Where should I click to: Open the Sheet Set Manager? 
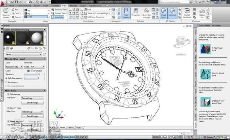[x=146, y=13]
